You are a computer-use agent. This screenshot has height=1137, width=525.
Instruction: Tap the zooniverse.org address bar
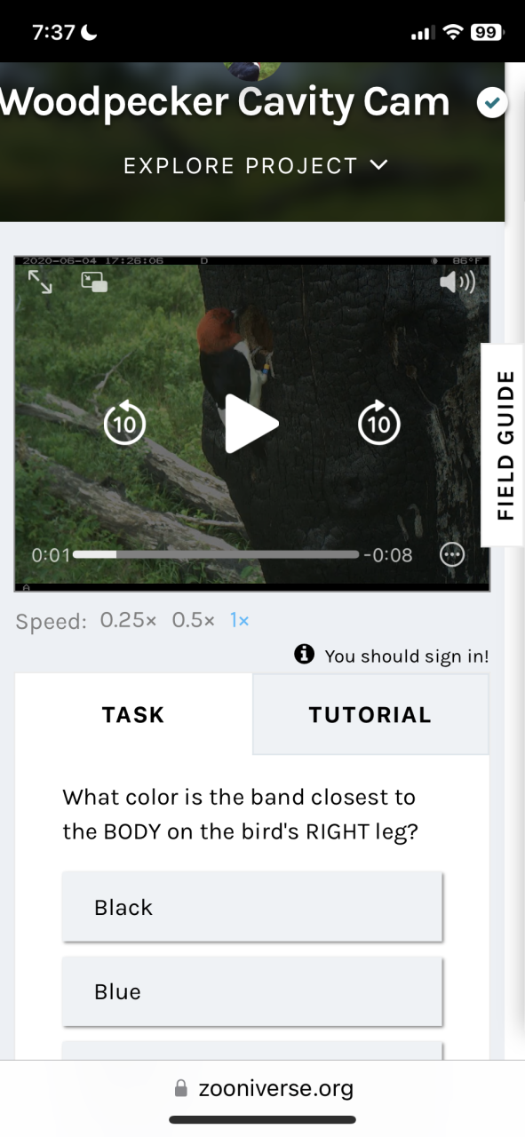263,1088
